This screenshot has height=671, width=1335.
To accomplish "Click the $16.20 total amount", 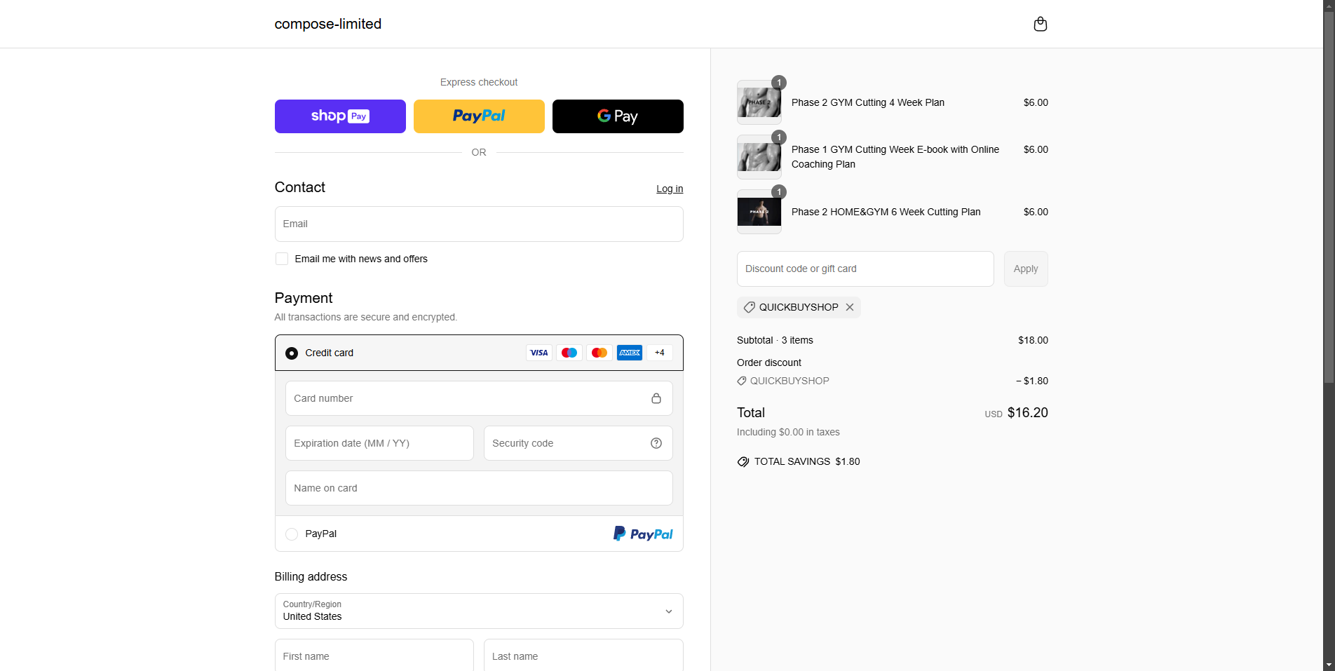I will point(1028,412).
